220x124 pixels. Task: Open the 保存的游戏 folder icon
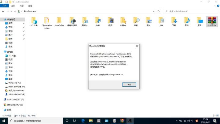point(72,21)
